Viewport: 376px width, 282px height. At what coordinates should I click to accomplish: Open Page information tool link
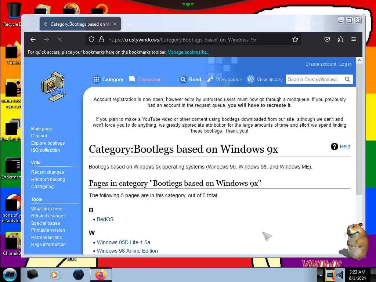48,244
